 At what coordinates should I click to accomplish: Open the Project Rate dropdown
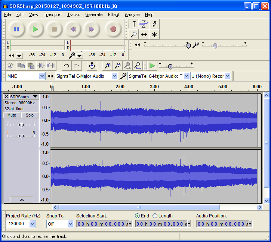point(32,224)
